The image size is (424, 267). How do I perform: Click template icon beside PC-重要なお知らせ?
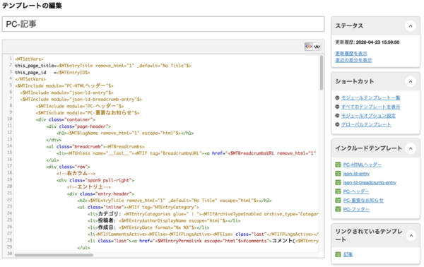coord(338,201)
